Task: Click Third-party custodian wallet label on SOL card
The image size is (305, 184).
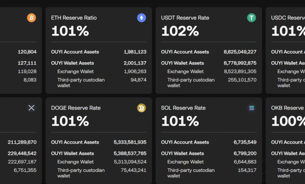Action: (191, 173)
